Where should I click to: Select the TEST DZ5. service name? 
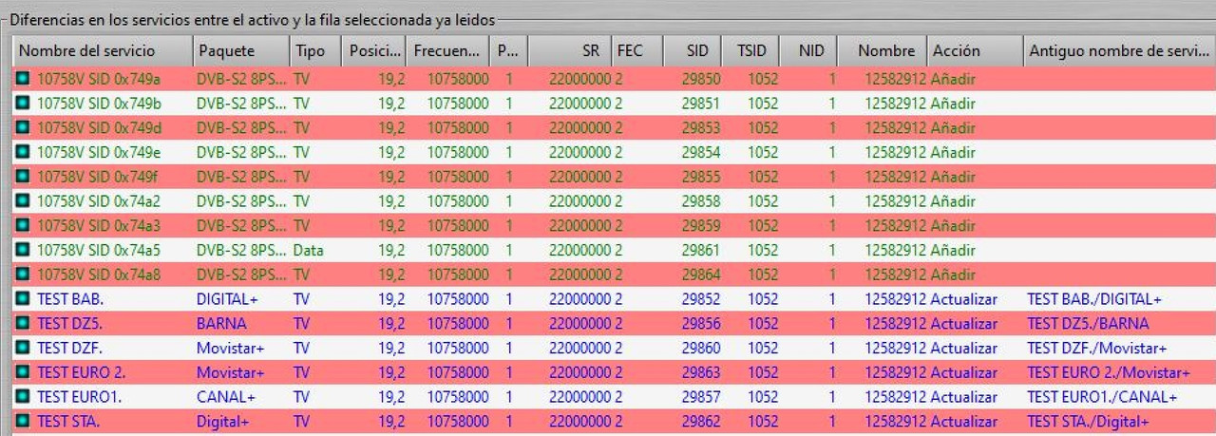(x=70, y=324)
